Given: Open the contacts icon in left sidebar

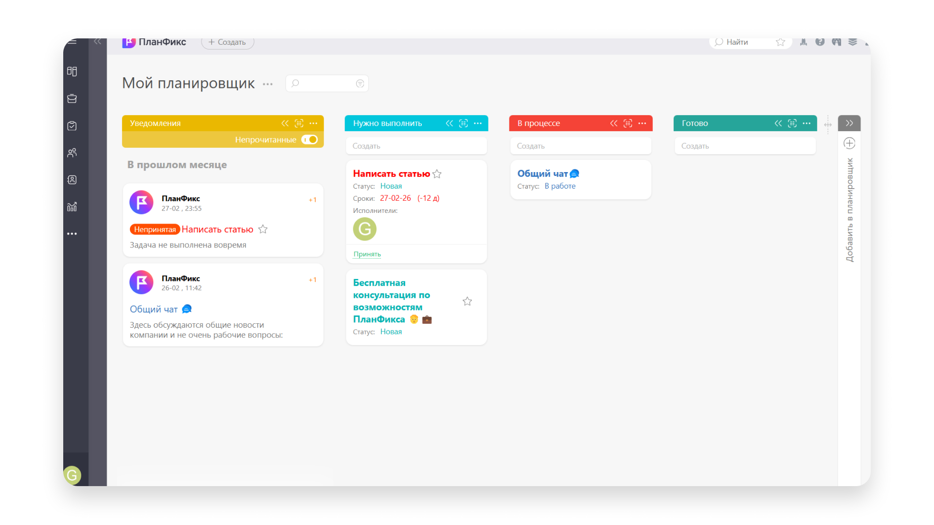Looking at the screenshot, I should click(72, 180).
